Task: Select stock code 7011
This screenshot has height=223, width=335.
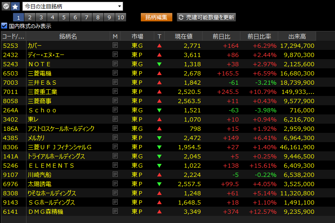Action: point(11,92)
